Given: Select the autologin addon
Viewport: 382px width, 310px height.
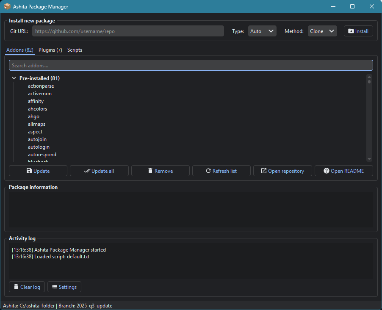Looking at the screenshot, I should click(39, 147).
